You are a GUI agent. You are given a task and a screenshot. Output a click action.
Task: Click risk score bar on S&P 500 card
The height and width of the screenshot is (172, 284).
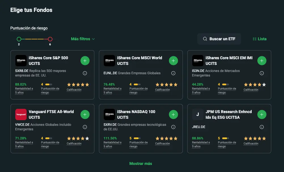48,84
